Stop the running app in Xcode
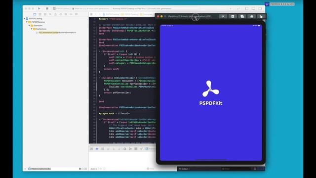 47,8
